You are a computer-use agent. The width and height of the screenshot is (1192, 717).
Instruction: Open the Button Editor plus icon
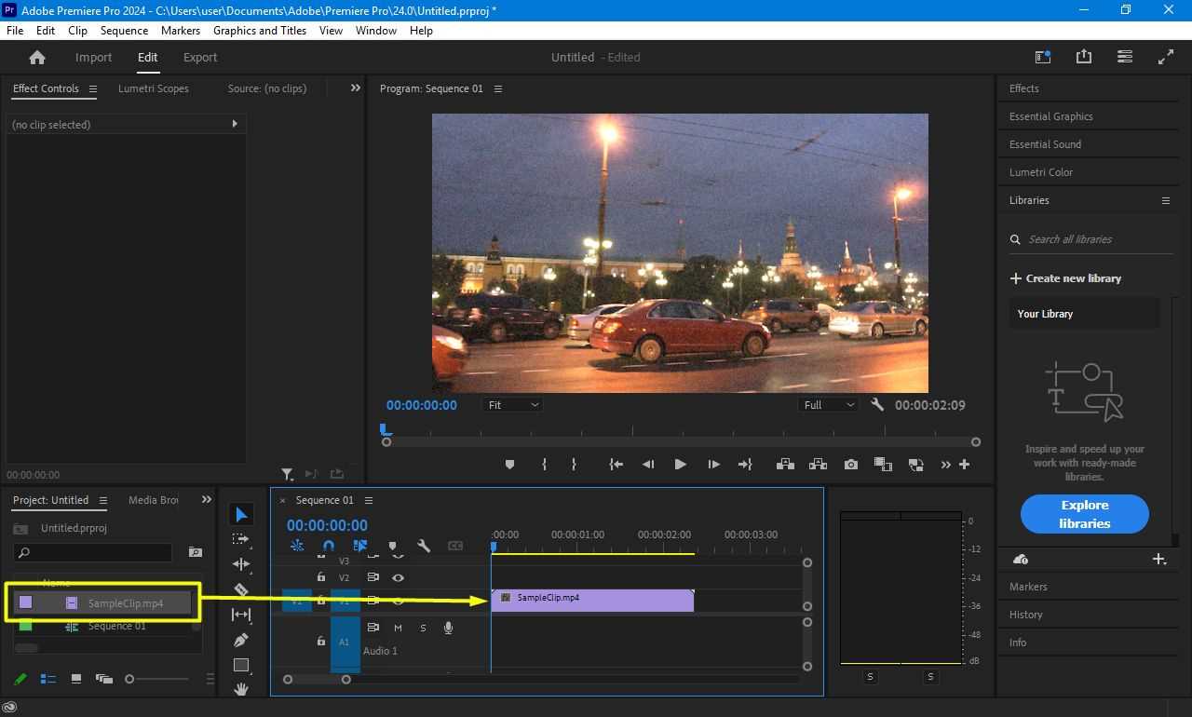(964, 464)
